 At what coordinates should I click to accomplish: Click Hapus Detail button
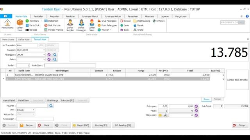pos(9,100)
